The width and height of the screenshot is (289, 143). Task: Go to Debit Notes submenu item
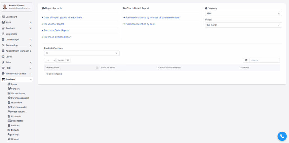[17, 121]
